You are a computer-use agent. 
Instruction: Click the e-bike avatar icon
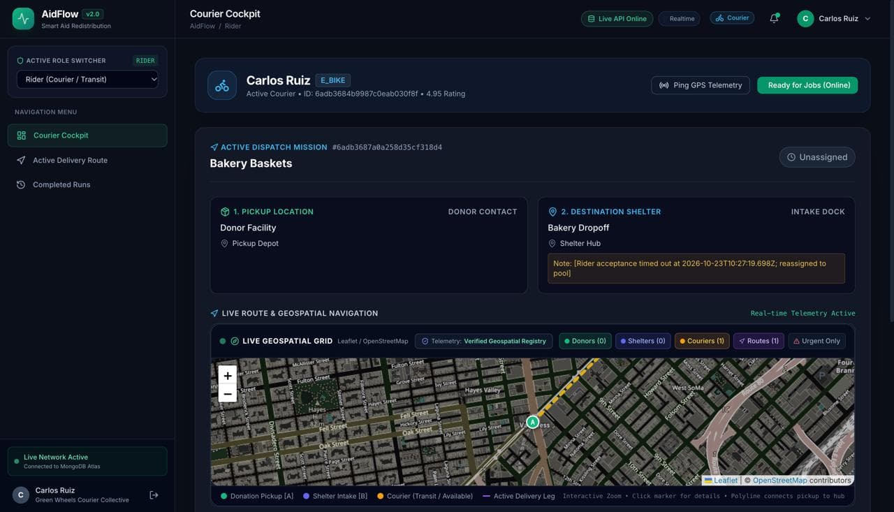[222, 85]
